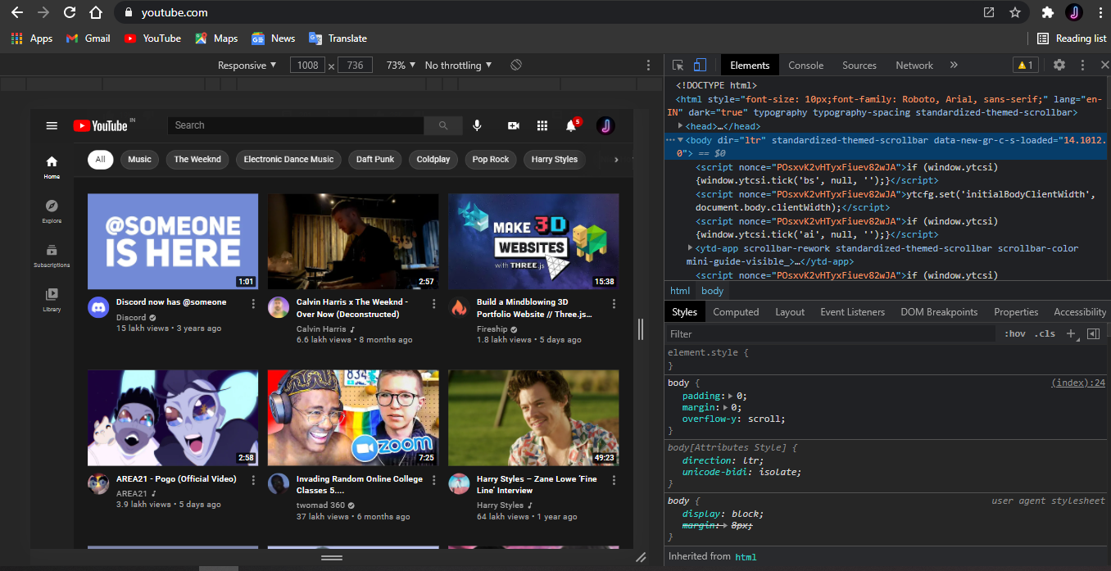Reload the page with refresh icon
This screenshot has height=571, width=1111.
(x=70, y=12)
